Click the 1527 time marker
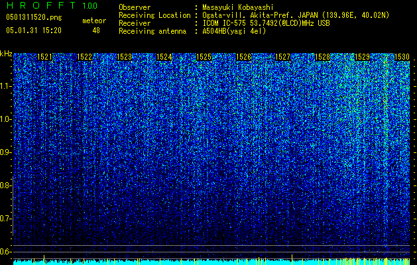Screen dimensions: 417x265 click(282, 57)
